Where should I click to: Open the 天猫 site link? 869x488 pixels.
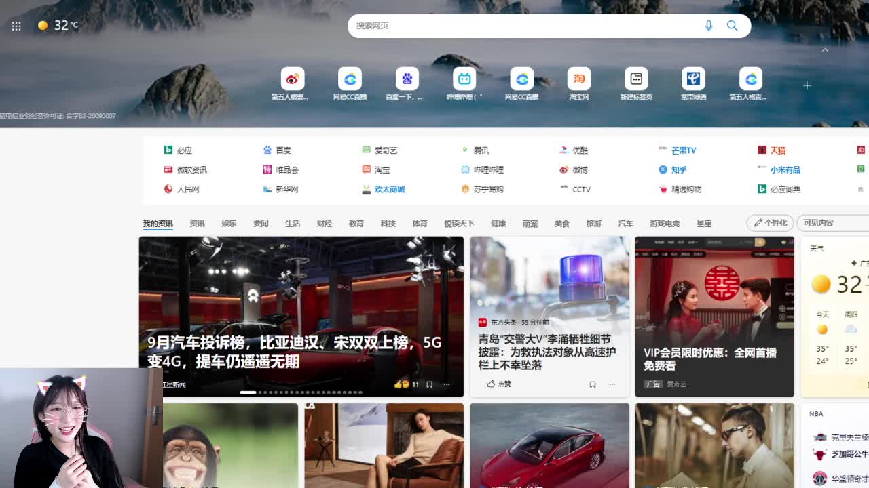(x=772, y=150)
